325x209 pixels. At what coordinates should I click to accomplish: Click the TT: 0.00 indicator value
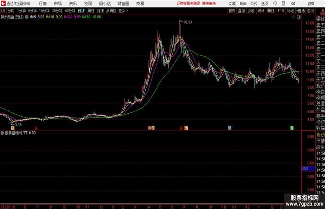(29, 133)
